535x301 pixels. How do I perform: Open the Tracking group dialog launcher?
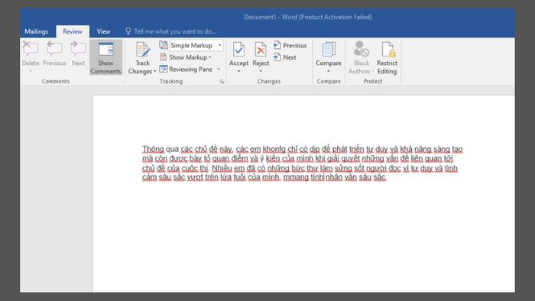(x=222, y=82)
